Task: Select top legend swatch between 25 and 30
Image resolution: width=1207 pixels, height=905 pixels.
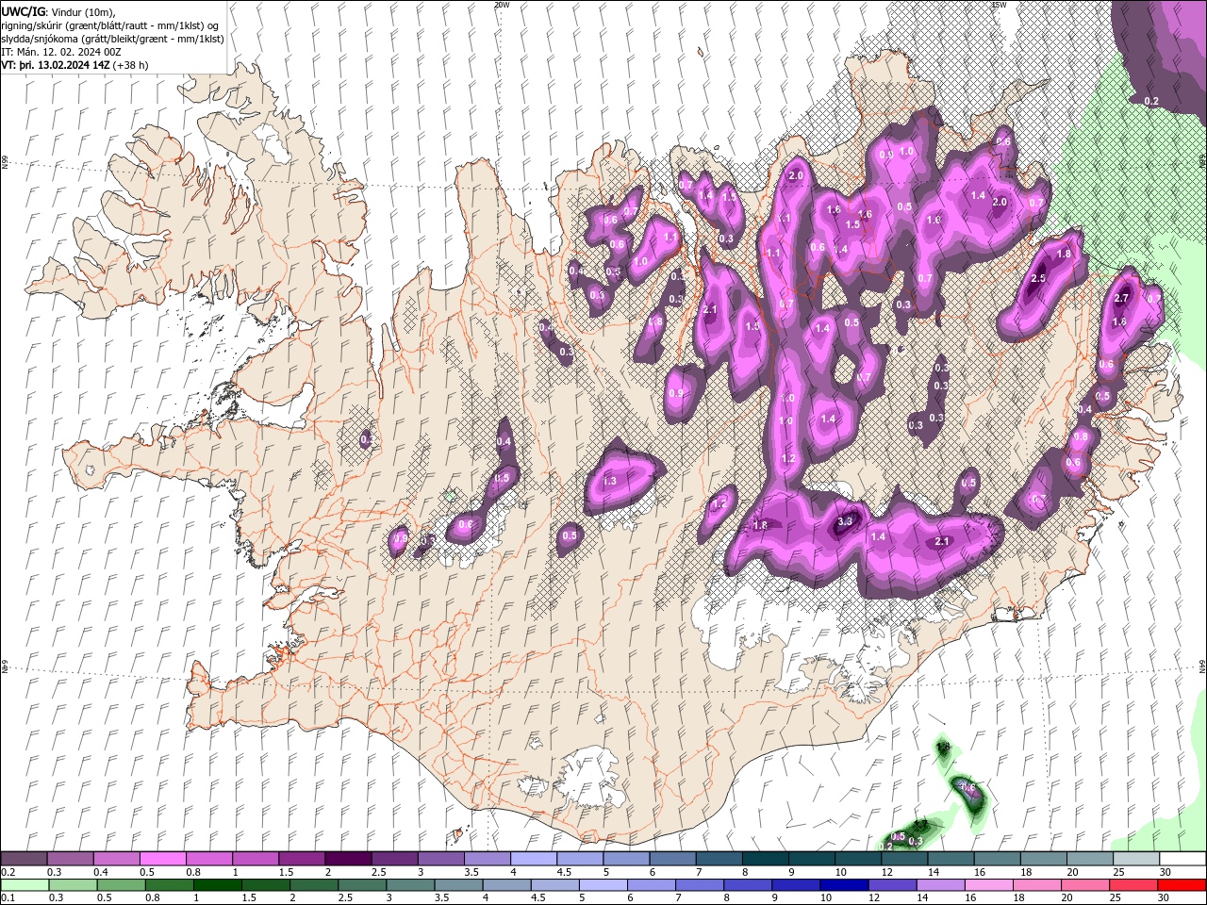Action: tap(1136, 859)
